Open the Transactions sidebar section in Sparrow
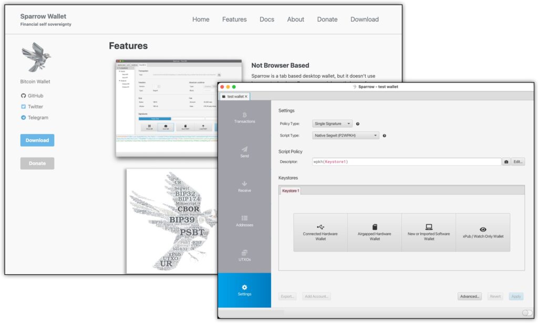The image size is (538, 323). coord(244,118)
